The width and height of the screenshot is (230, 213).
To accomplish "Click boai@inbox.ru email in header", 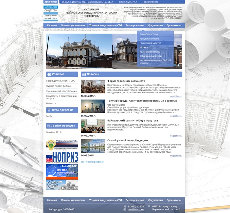I will click(151, 2).
